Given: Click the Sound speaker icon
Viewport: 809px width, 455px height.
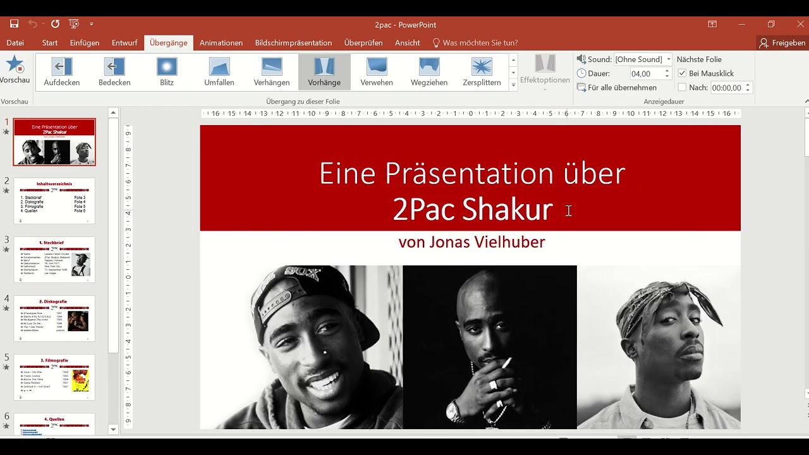Looking at the screenshot, I should point(581,59).
